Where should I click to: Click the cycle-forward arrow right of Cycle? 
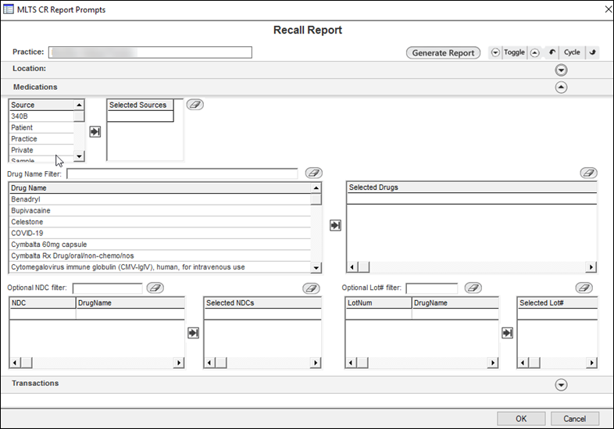coord(593,52)
